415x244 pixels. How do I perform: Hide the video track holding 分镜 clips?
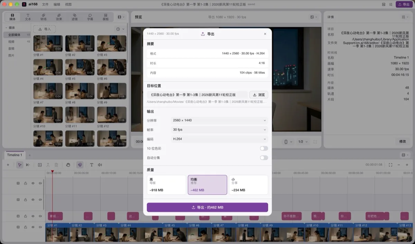(x=33, y=227)
